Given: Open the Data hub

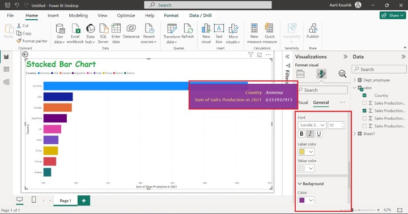Looking at the screenshot, I should pyautogui.click(x=90, y=33).
